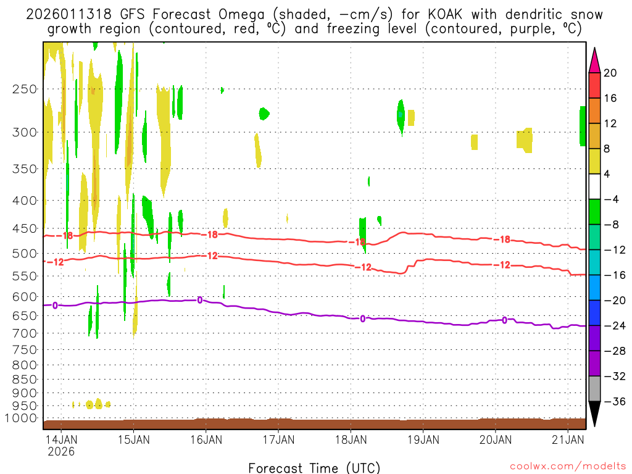Click the gray -32 to -36 colorbar segment
This screenshot has width=632, height=474.
tap(594, 389)
